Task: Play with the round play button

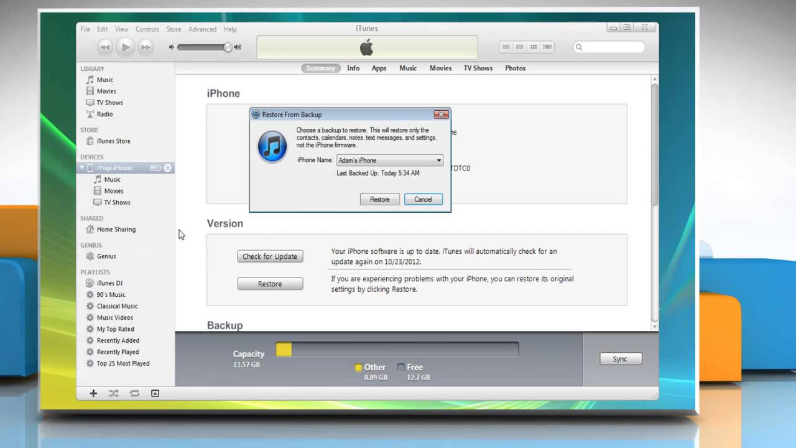Action: click(126, 47)
